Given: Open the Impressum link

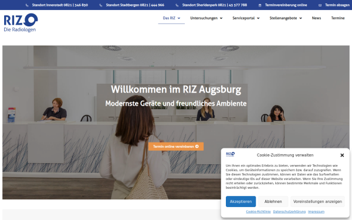Looking at the screenshot, I should coord(316,212).
